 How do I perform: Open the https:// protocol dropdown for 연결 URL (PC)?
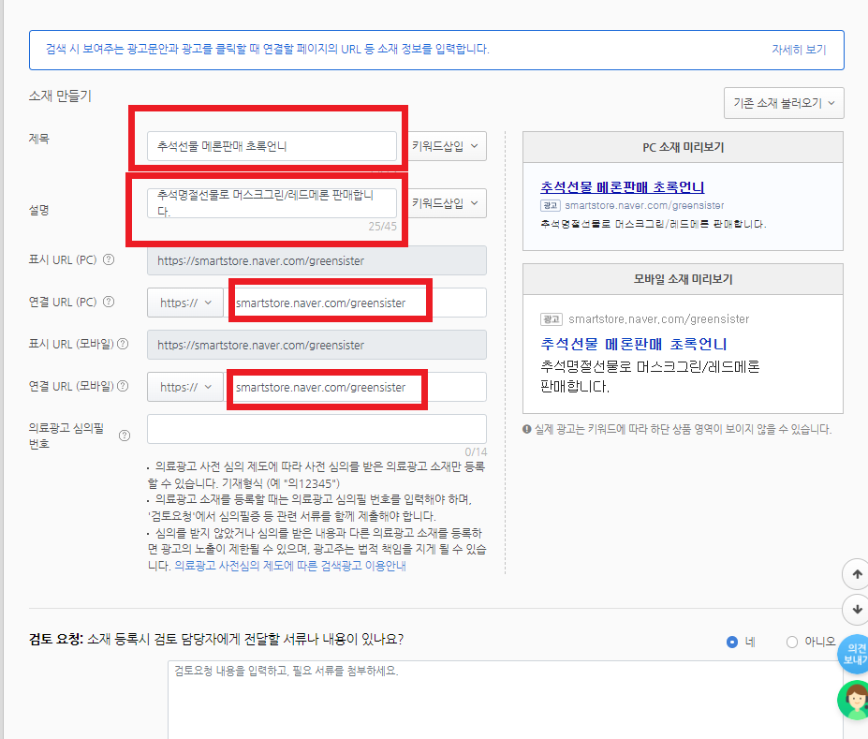[x=184, y=302]
